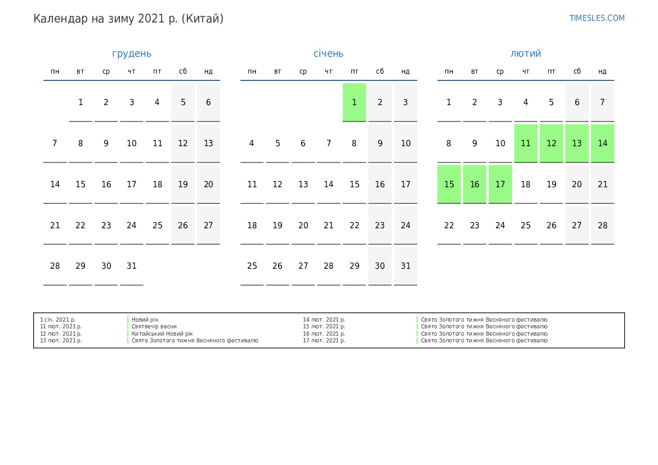Screen dimensions: 658x465
Task: Select highlighted January 1 holiday cell
Action: pyautogui.click(x=354, y=102)
